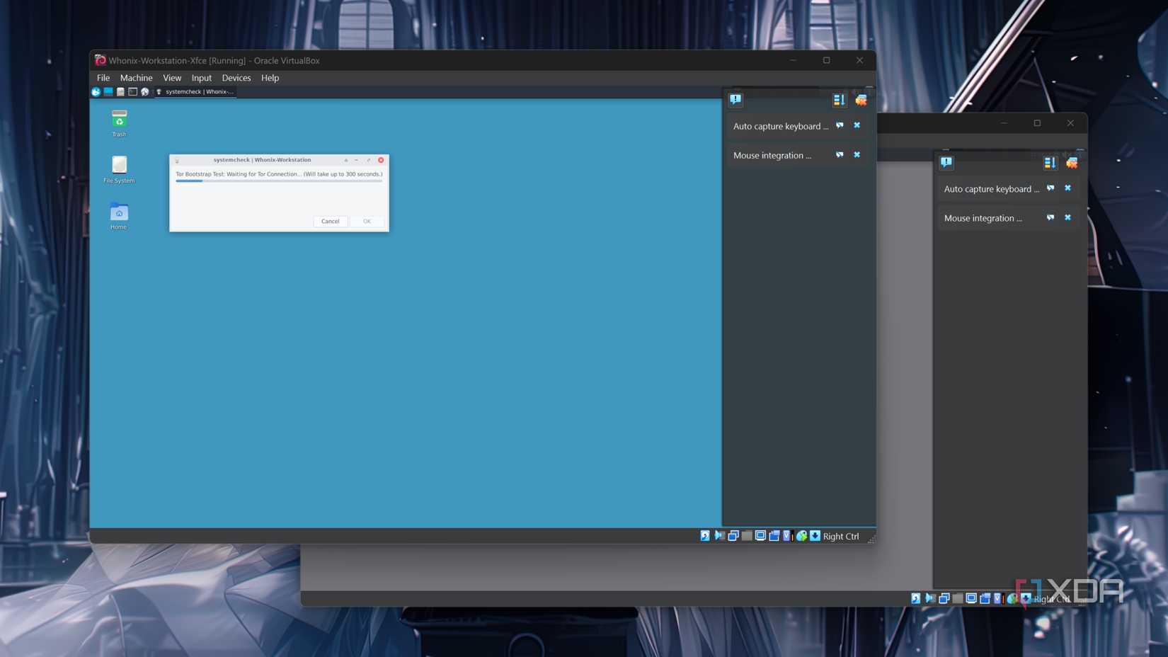Discard all notifications in the notification panel

[861, 100]
